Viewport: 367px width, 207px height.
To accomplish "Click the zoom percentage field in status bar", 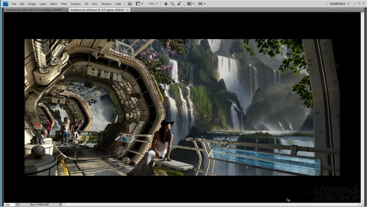I will click(x=8, y=204).
